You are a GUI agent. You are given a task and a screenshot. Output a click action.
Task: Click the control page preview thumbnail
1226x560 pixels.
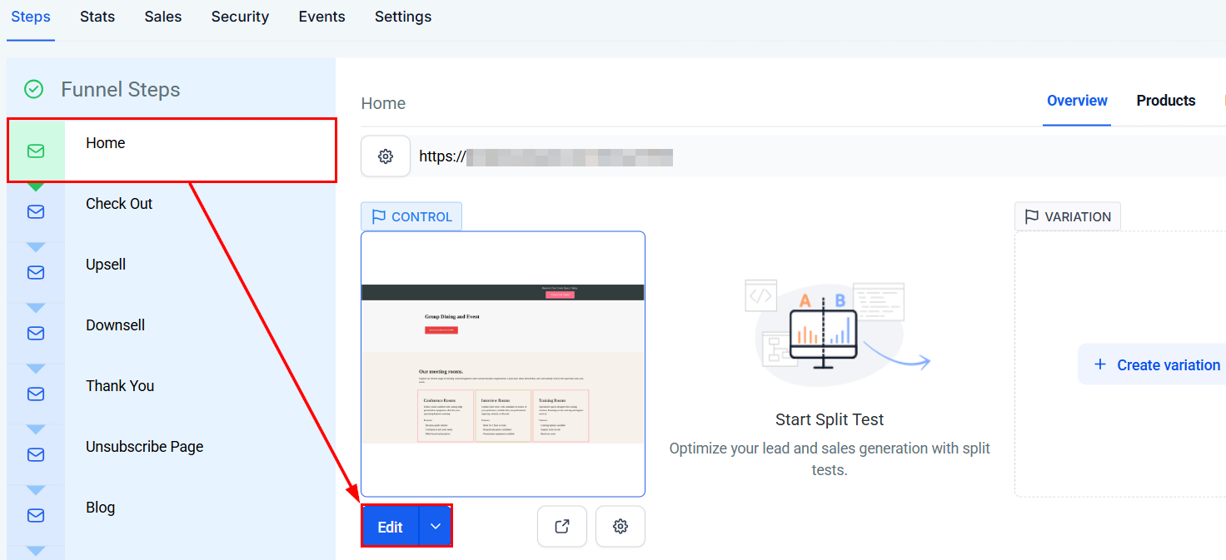(503, 364)
